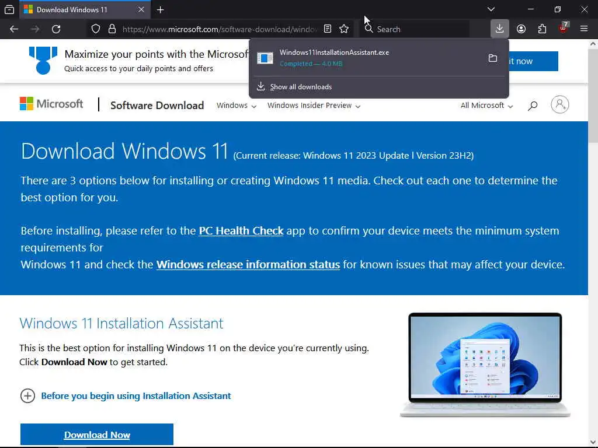Viewport: 598px width, 448px height.
Task: Open the Firefox hamburger menu
Action: click(584, 29)
